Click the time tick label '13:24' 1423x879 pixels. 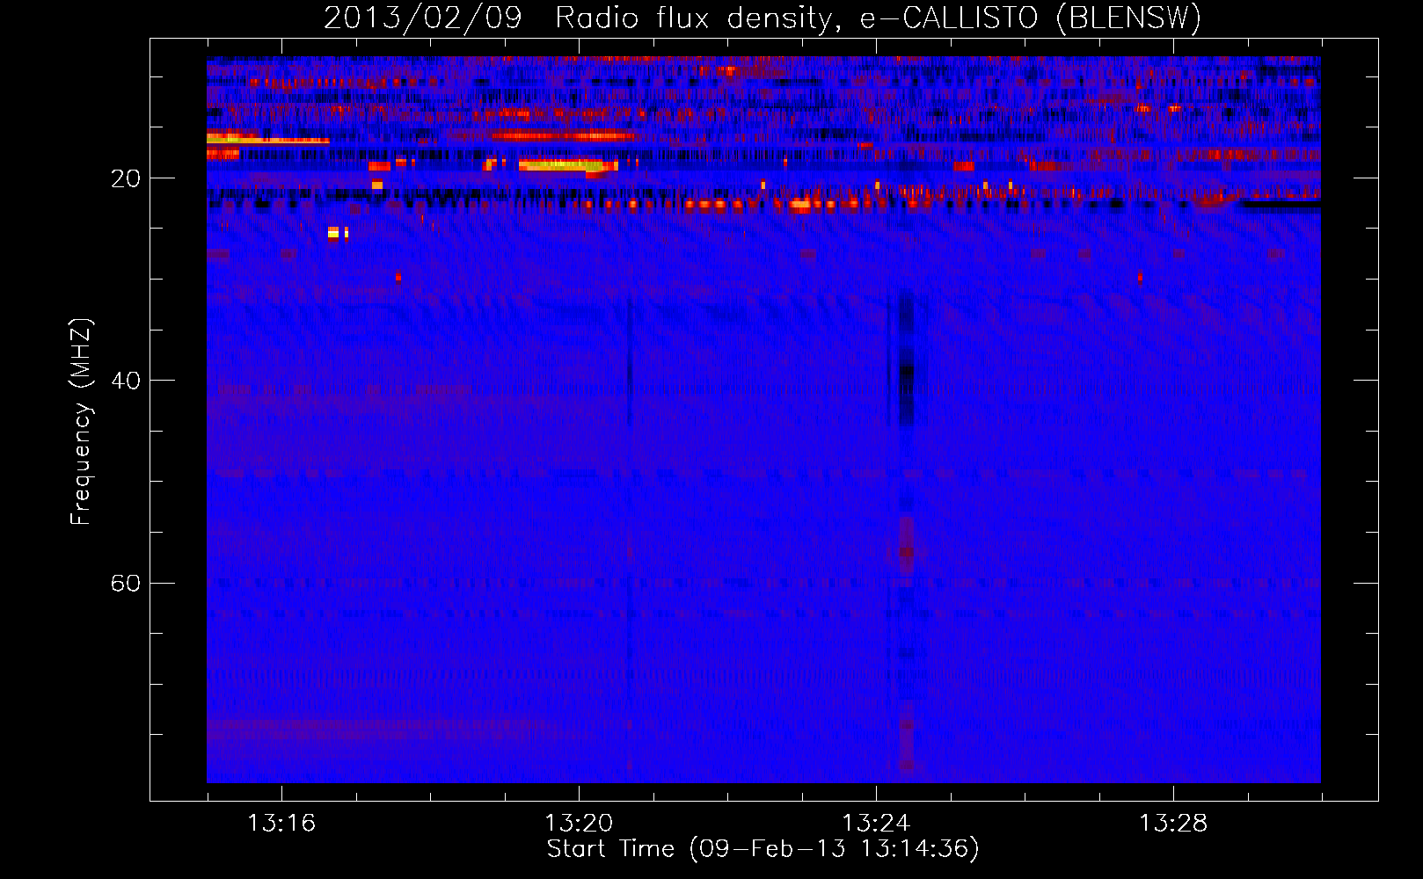click(x=876, y=824)
